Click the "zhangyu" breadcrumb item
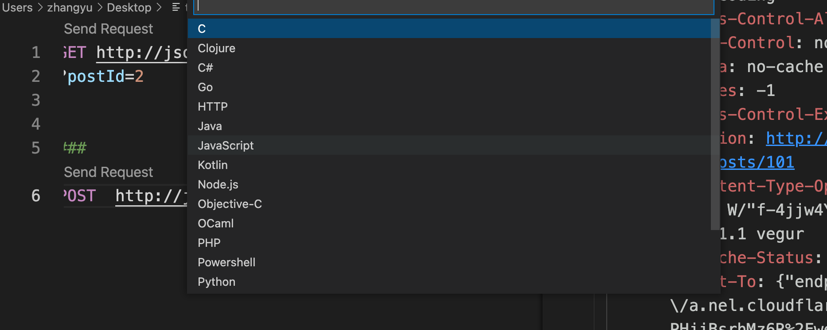This screenshot has width=827, height=330. click(x=70, y=7)
